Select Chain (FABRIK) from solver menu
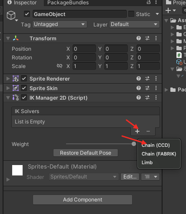The height and width of the screenshot is (214, 186). tap(159, 154)
